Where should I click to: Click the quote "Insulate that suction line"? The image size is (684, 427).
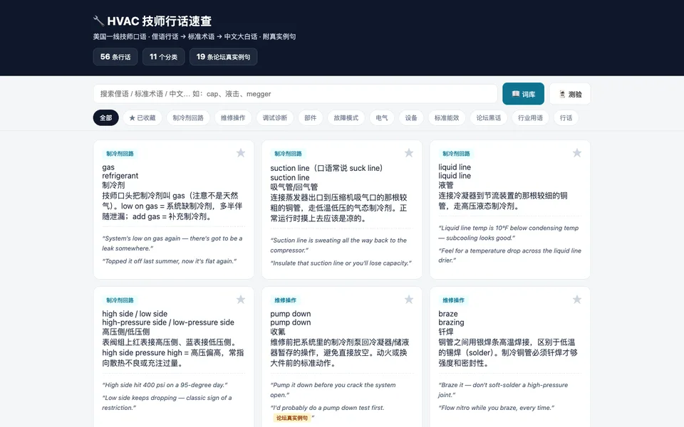pos(341,263)
